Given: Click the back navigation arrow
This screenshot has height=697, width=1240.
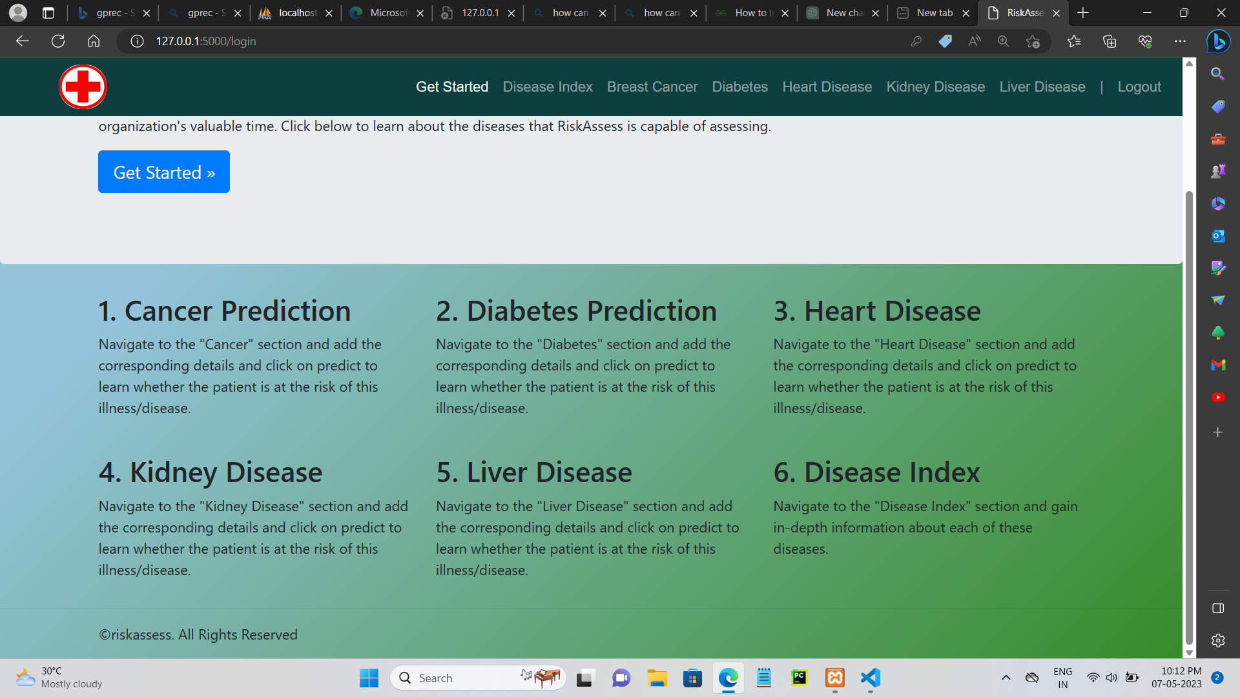Looking at the screenshot, I should click(23, 41).
